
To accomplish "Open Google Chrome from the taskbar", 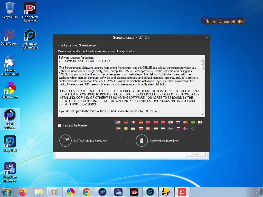I will pos(86,192).
